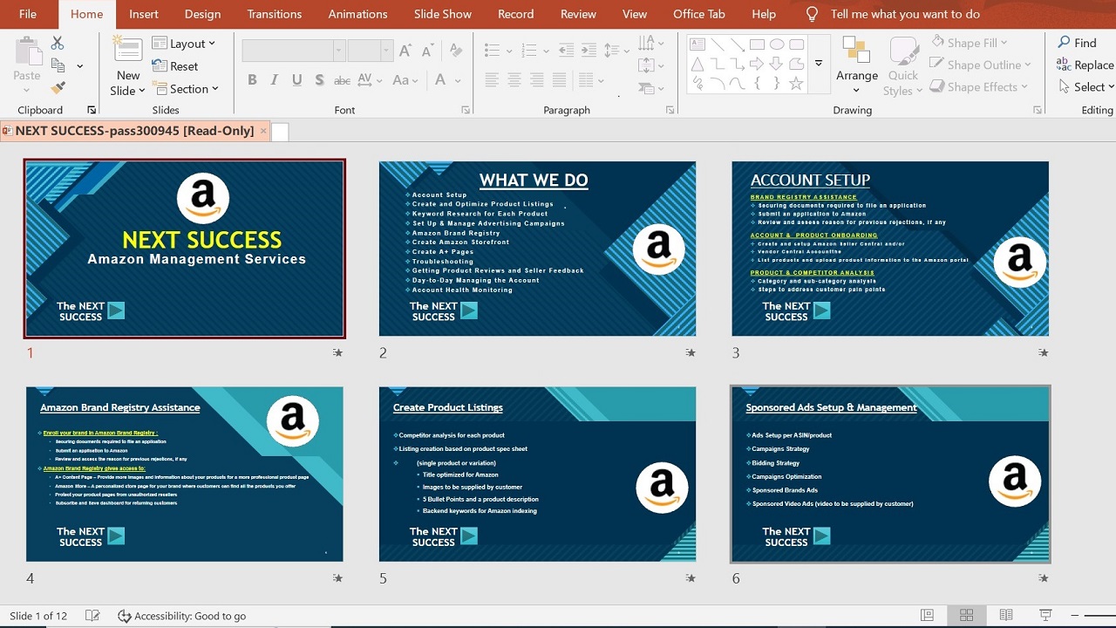Screen dimensions: 1116x628
Task: Select the Format Painter brush icon
Action: click(58, 87)
